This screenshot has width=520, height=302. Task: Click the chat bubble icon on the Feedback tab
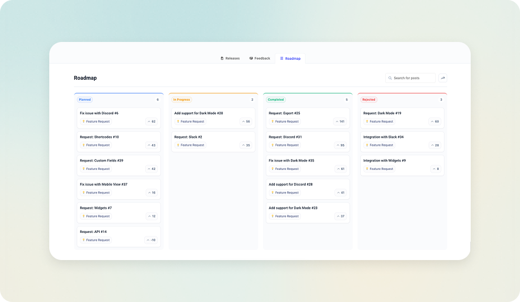(x=251, y=58)
